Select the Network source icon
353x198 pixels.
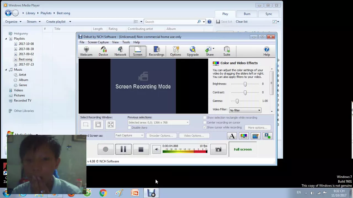click(x=120, y=51)
